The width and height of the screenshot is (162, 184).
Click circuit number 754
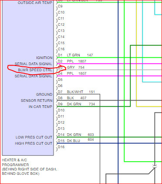click(81, 67)
